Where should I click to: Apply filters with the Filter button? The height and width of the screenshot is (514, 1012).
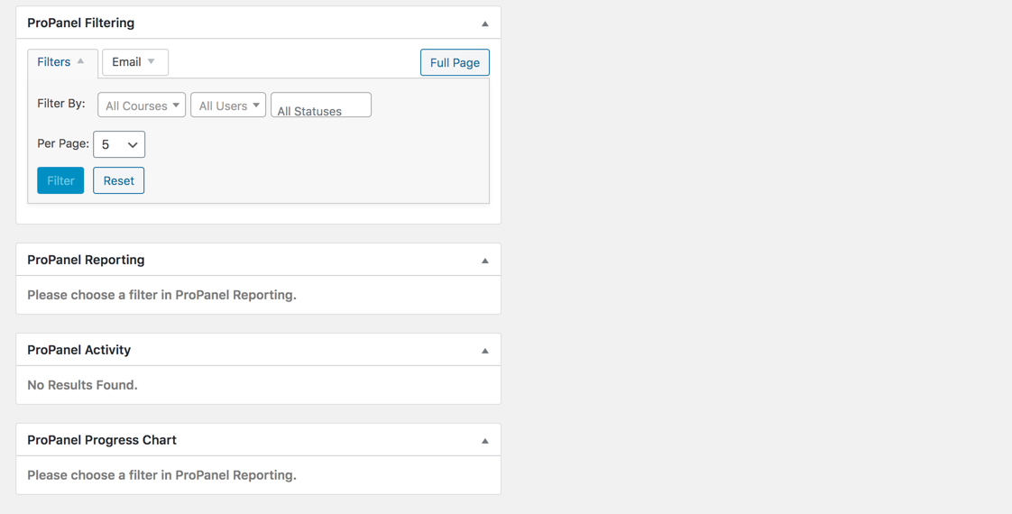[60, 180]
